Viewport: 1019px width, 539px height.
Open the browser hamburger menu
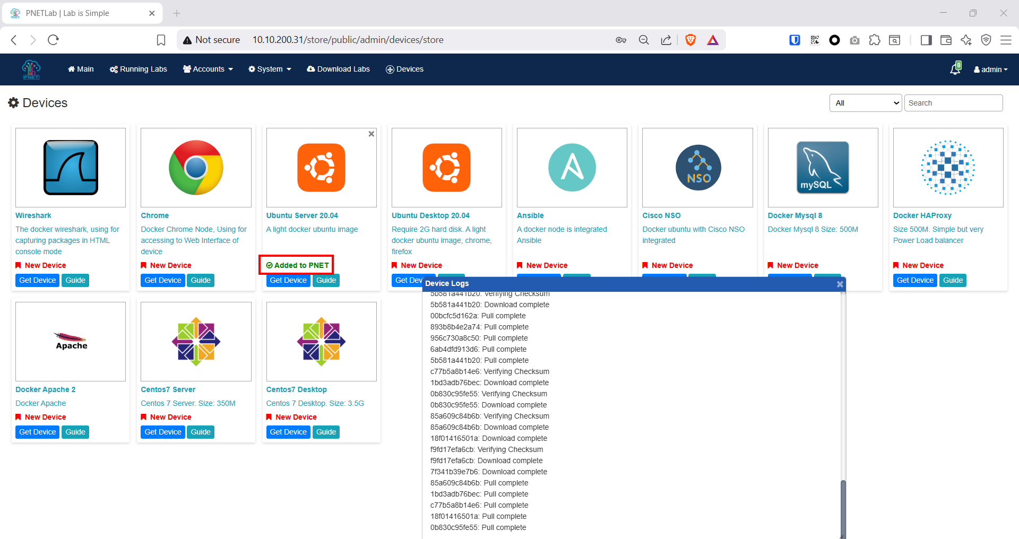pos(1006,40)
